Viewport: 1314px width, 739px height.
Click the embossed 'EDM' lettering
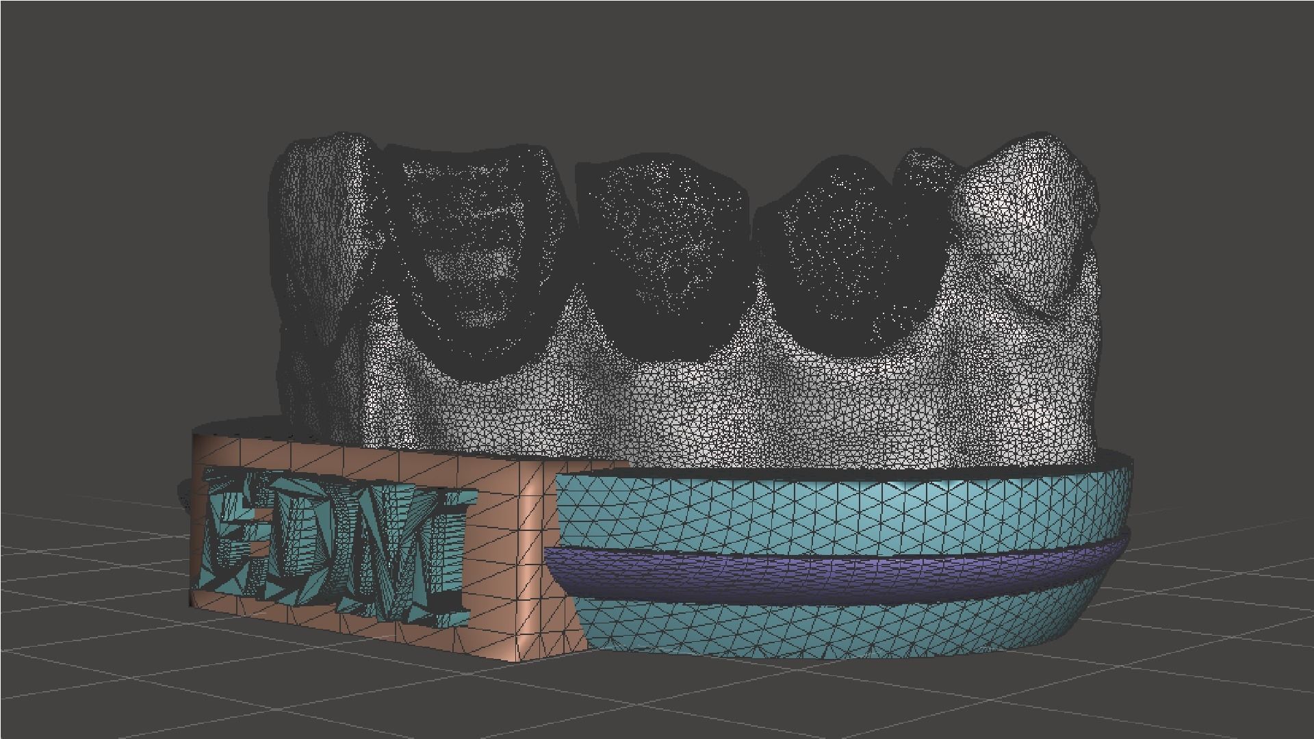click(337, 547)
